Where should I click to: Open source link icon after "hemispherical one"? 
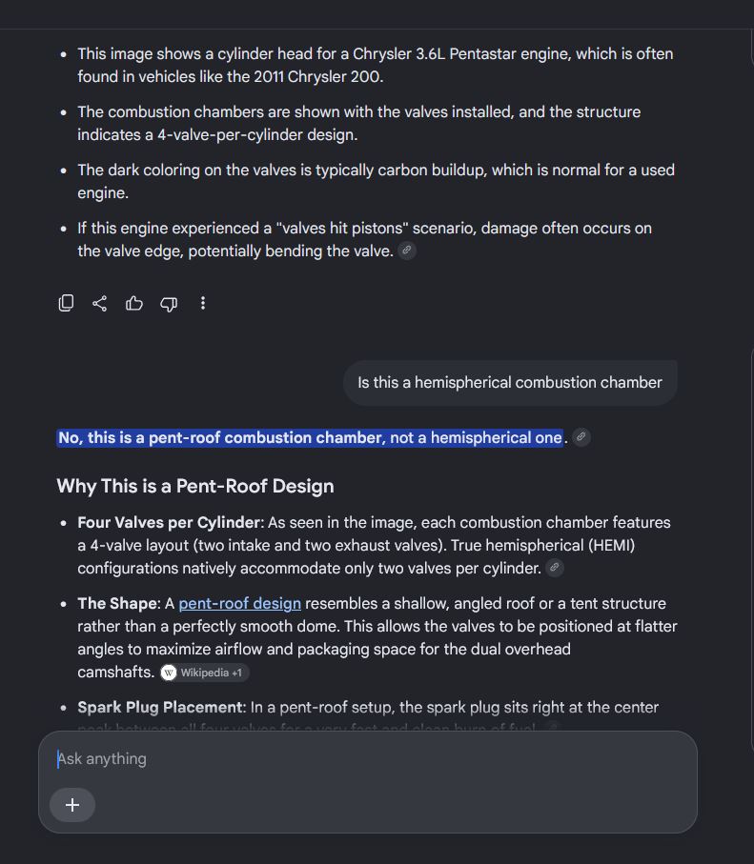(581, 437)
